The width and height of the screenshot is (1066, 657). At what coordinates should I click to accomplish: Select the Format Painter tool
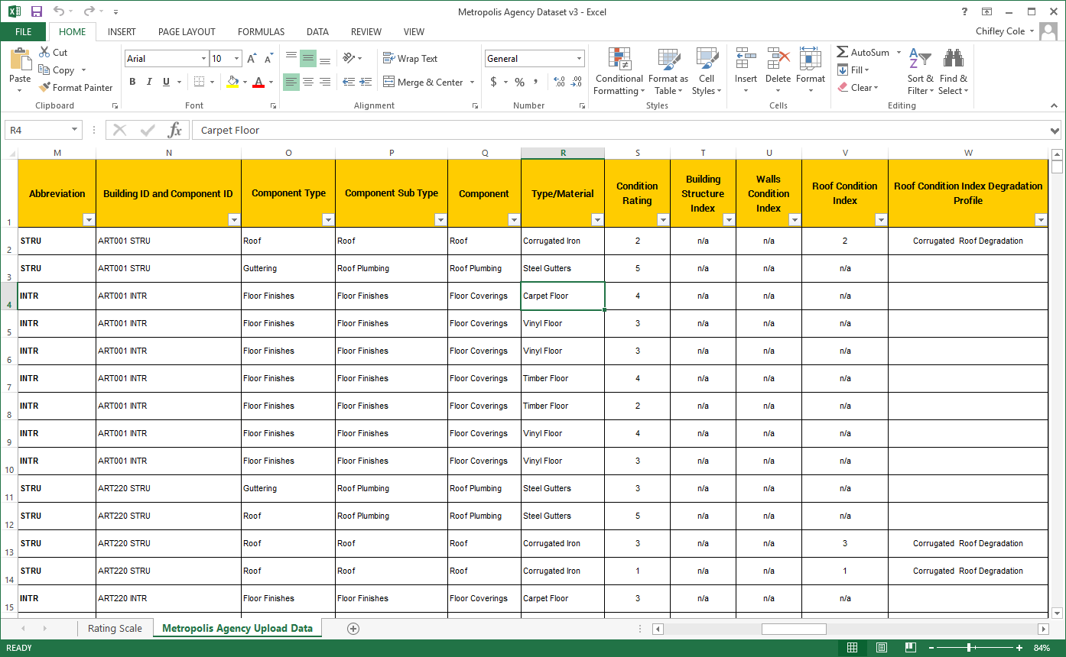76,87
